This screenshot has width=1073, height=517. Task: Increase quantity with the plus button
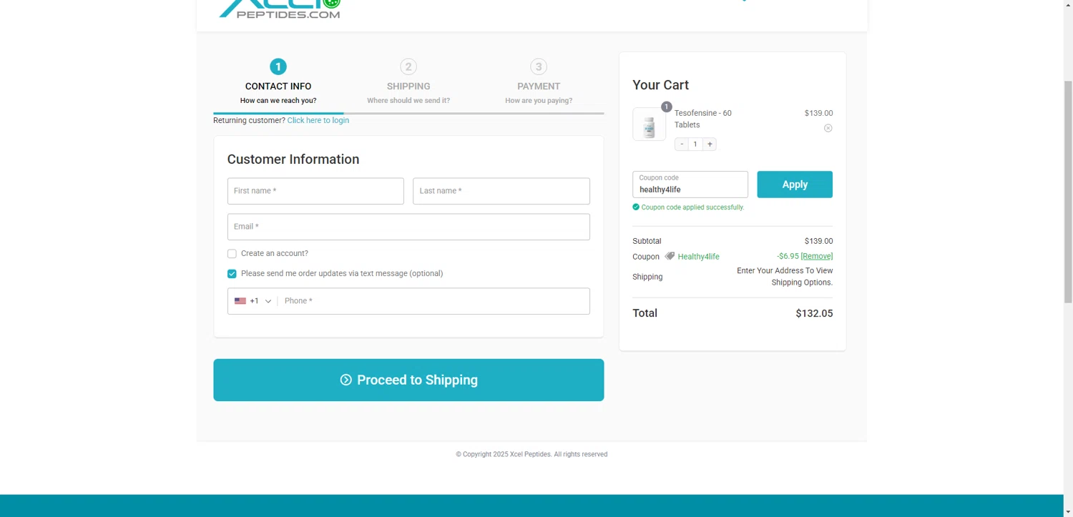(x=710, y=144)
